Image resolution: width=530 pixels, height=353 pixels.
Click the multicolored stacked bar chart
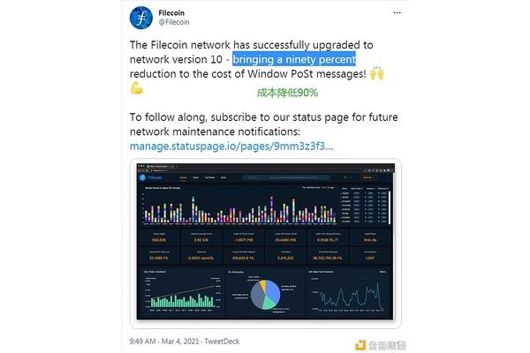click(x=240, y=210)
